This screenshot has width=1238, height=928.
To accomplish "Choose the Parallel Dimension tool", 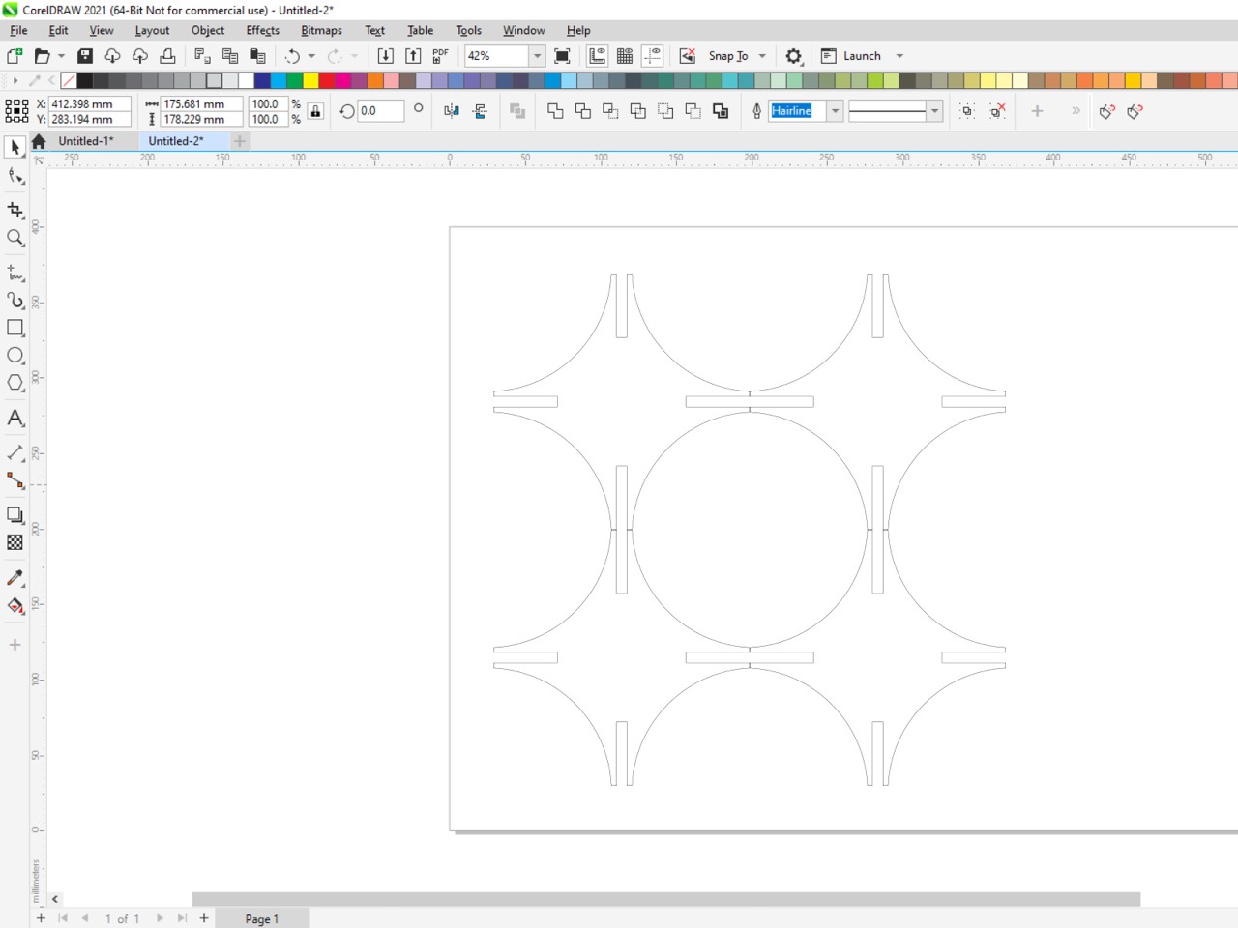I will [15, 452].
